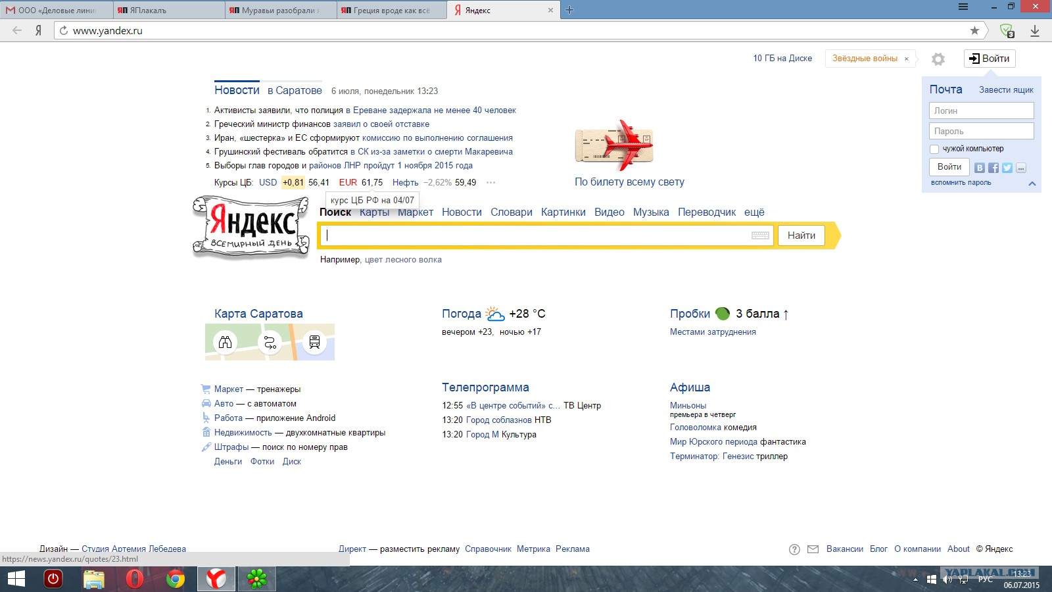Viewport: 1052px width, 592px height.
Task: Expand more currency rates ellipsis
Action: pos(490,183)
